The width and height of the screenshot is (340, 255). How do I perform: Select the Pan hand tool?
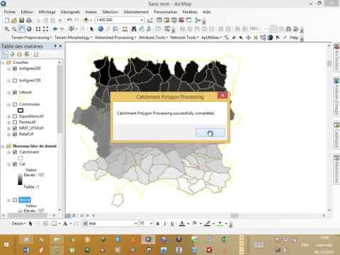pos(21,29)
